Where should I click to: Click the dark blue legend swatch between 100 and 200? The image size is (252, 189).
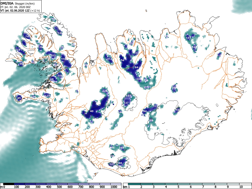pos(19,184)
